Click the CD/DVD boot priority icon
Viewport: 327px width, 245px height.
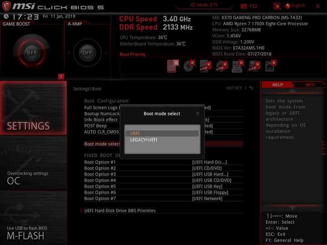click(189, 67)
